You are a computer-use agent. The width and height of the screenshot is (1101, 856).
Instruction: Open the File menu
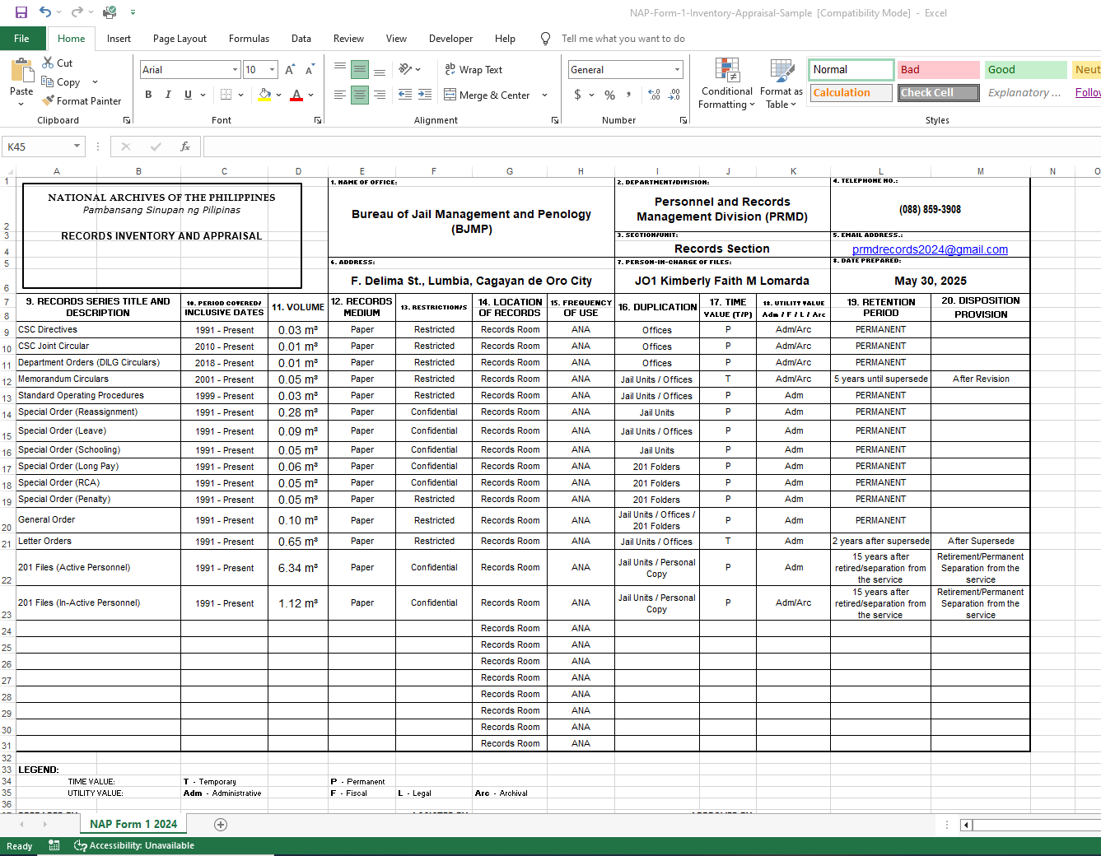[x=22, y=39]
